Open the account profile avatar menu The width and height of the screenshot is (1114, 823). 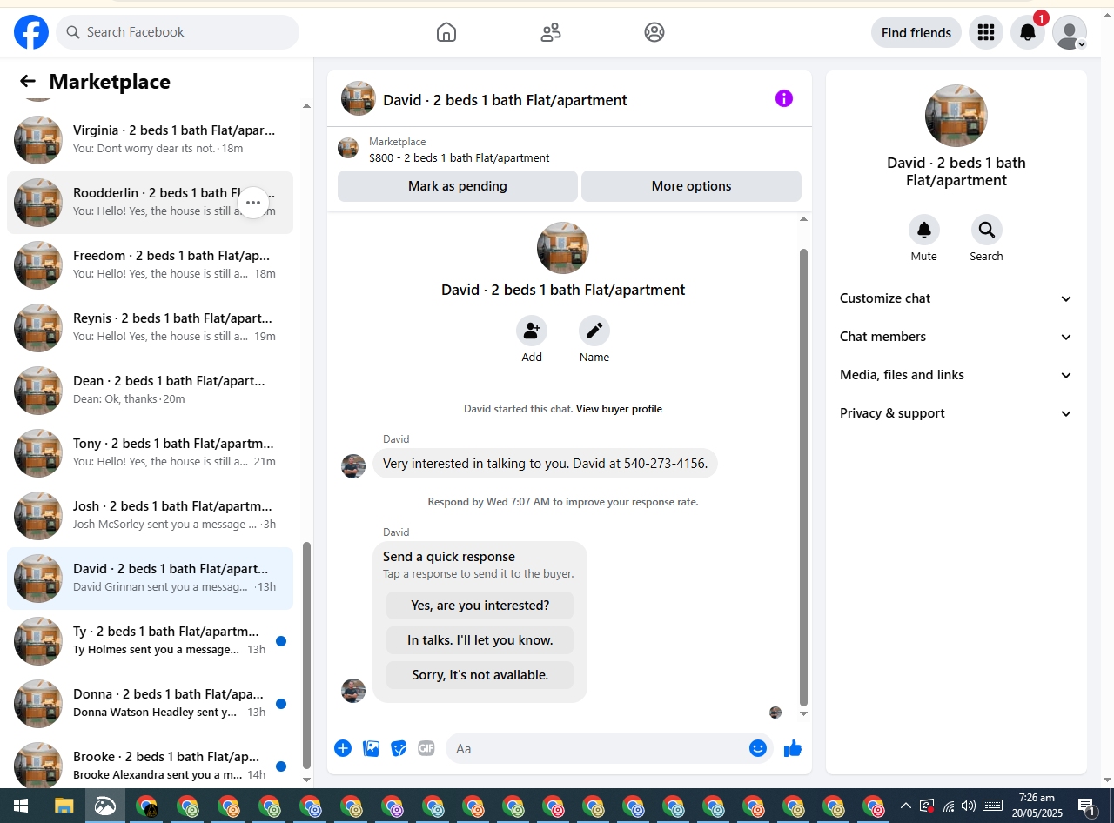1070,32
